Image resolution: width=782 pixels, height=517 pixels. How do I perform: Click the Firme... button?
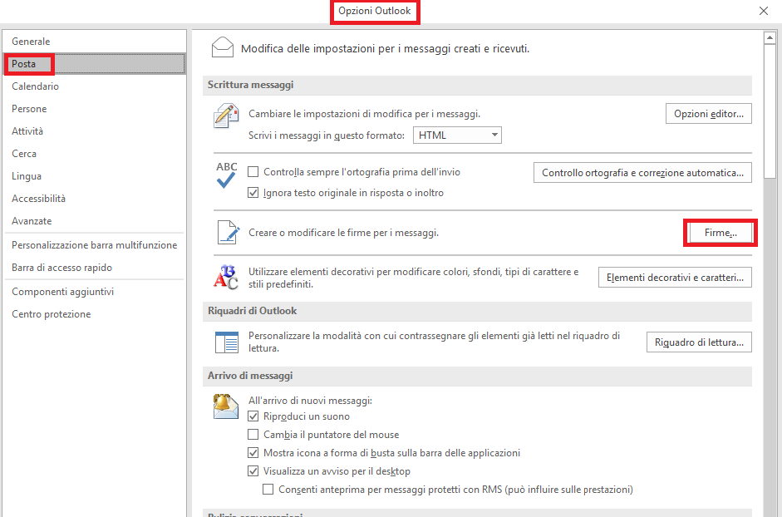[721, 234]
